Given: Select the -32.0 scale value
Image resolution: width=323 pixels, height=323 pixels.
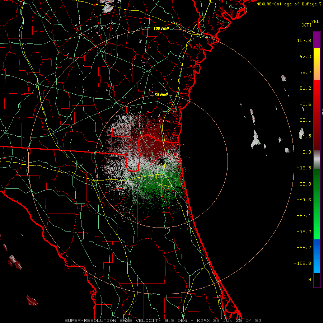Looking at the screenshot, I should [304, 184].
